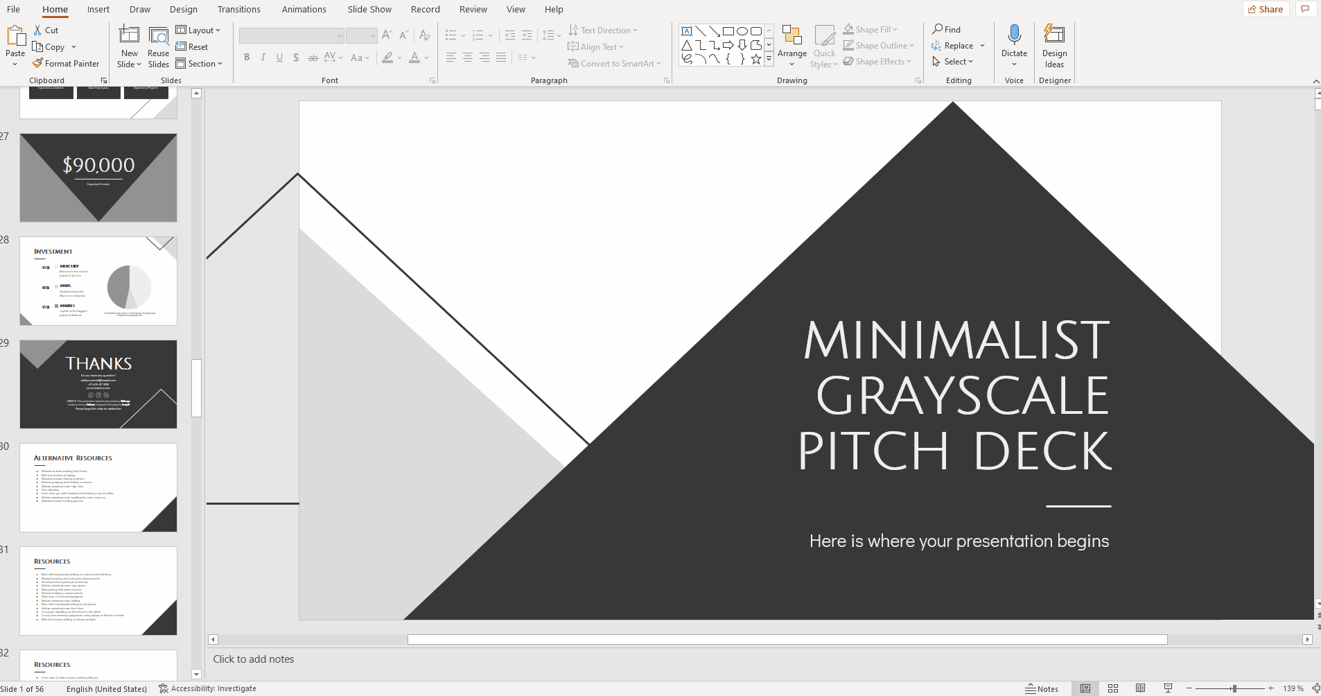Click the Format Painter icon
Viewport: 1321px width, 696px height.
pyautogui.click(x=38, y=64)
